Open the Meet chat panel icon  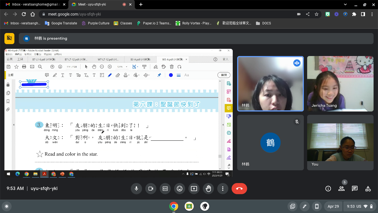point(354,189)
